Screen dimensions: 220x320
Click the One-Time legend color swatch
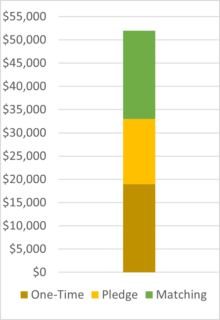click(24, 295)
